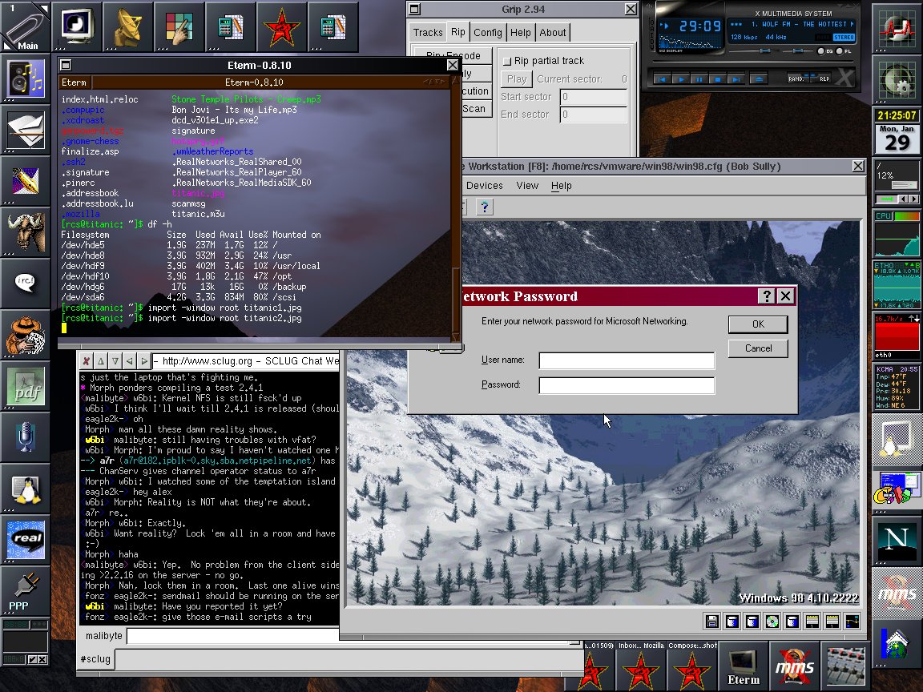Focus the Password field
This screenshot has height=692, width=923.
pyautogui.click(x=627, y=384)
